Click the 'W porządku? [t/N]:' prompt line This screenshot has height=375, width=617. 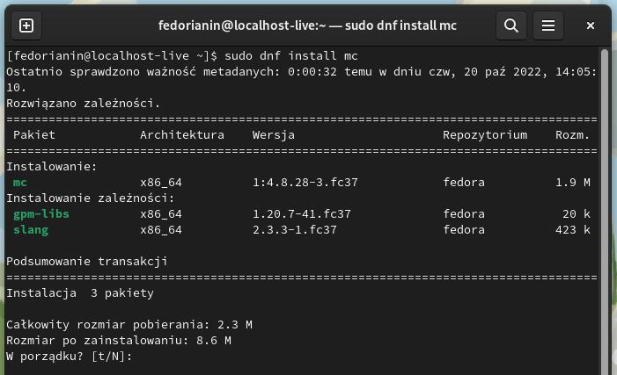click(x=70, y=357)
